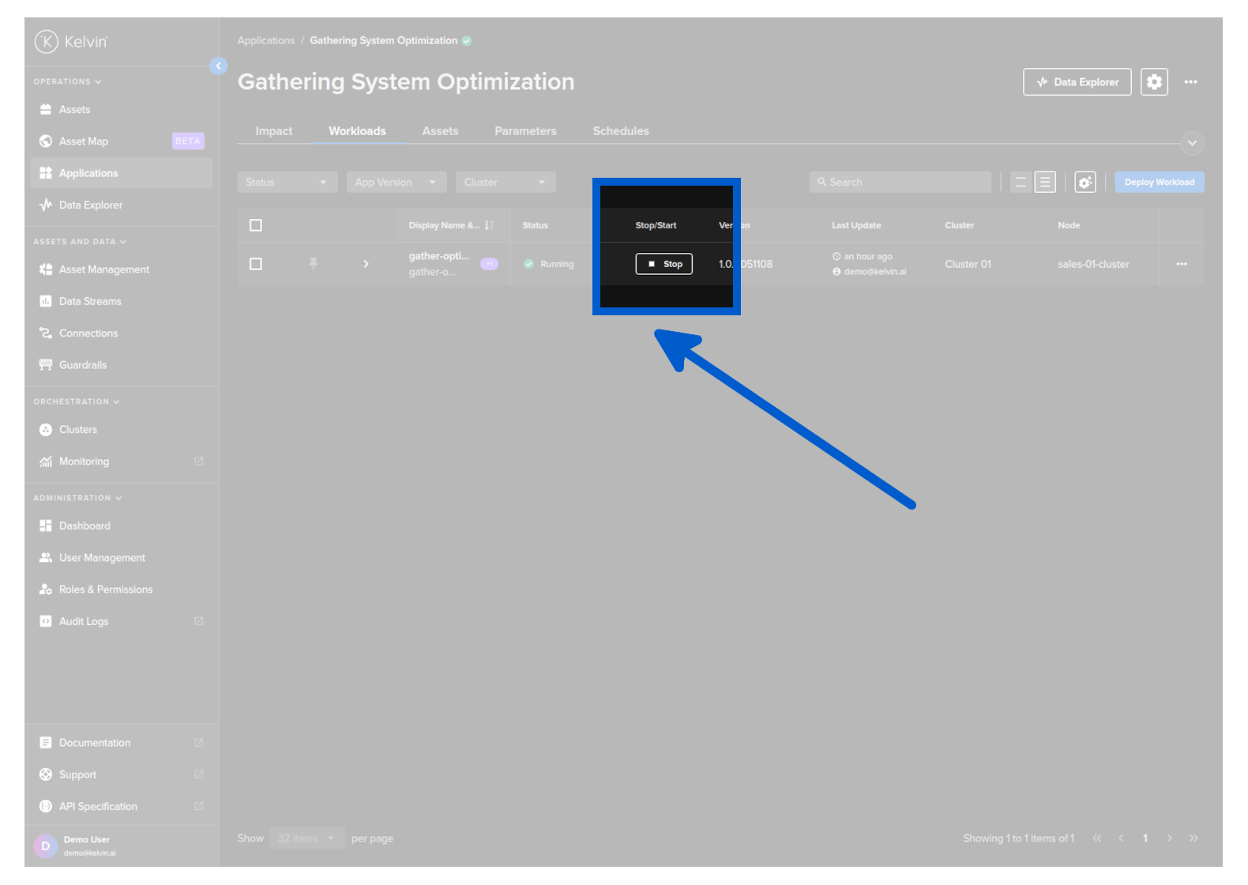
Task: Collapse the sidebar with the arrow button
Action: (219, 66)
